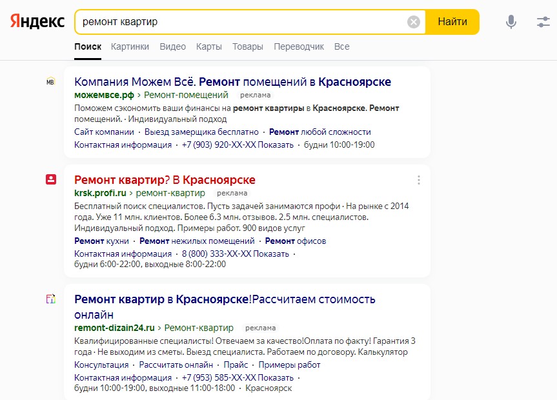Show the 8 (800) 333 phone number
The width and height of the screenshot is (557, 400).
tap(271, 254)
